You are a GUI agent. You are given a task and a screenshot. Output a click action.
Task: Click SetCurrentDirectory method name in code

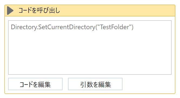coord(66,27)
